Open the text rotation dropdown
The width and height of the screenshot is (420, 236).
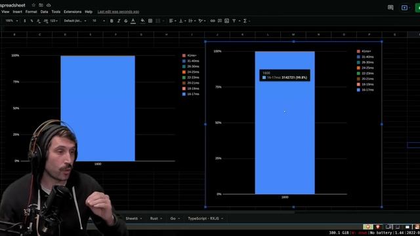tap(202, 20)
